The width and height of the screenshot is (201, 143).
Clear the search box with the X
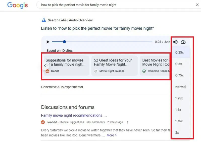tap(197, 5)
